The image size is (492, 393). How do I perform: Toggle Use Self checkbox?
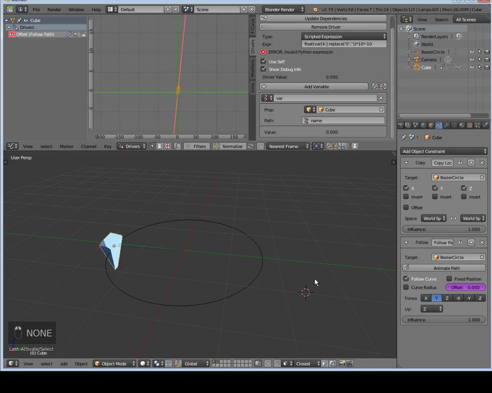click(263, 61)
